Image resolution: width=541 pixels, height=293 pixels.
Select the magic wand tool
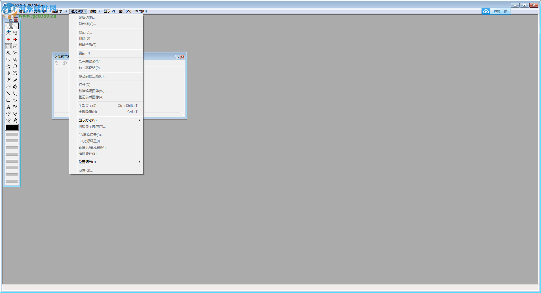click(x=8, y=53)
